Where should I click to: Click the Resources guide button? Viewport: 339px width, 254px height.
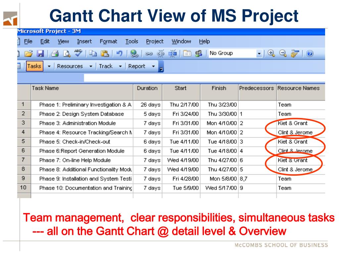point(70,66)
